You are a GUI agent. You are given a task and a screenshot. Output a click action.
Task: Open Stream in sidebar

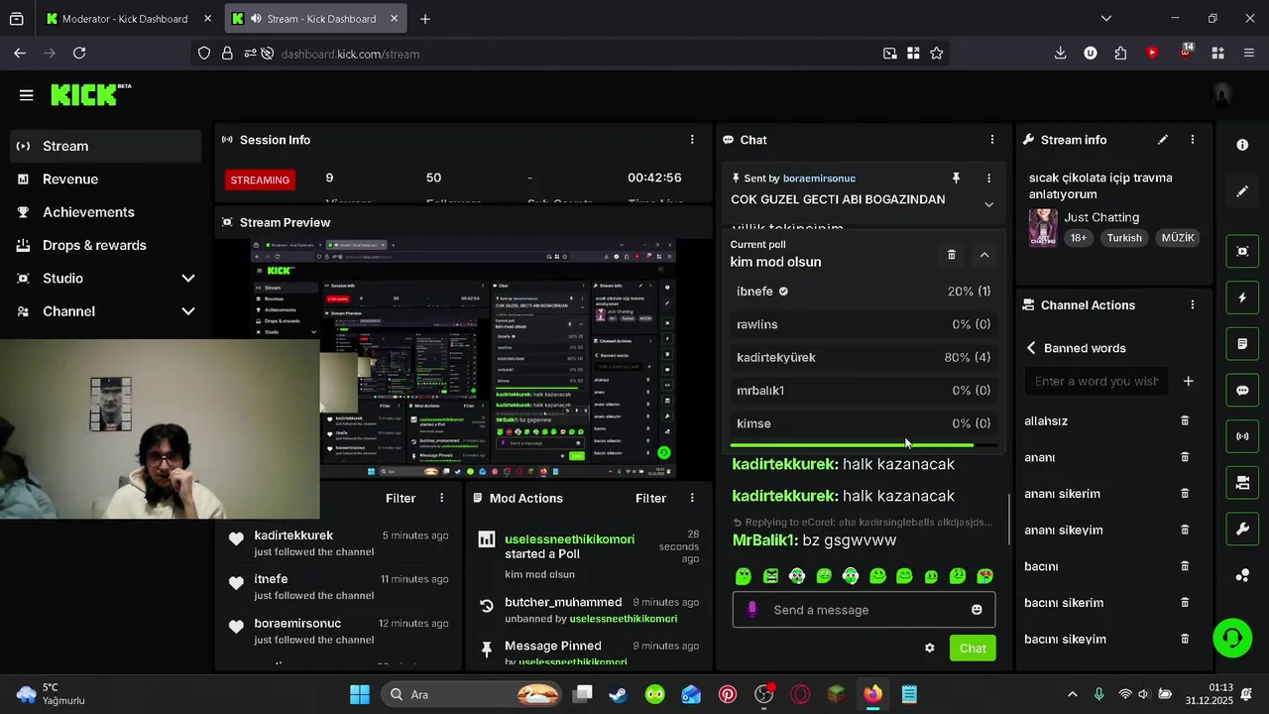(x=106, y=146)
